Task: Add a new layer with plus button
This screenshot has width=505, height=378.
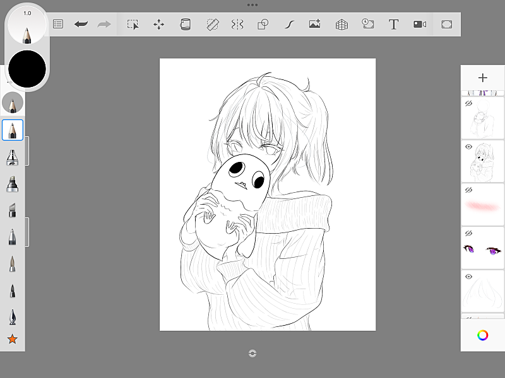Action: (482, 77)
